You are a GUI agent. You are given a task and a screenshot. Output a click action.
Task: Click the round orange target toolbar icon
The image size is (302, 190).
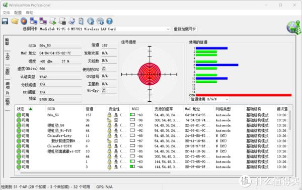[x=24, y=21]
